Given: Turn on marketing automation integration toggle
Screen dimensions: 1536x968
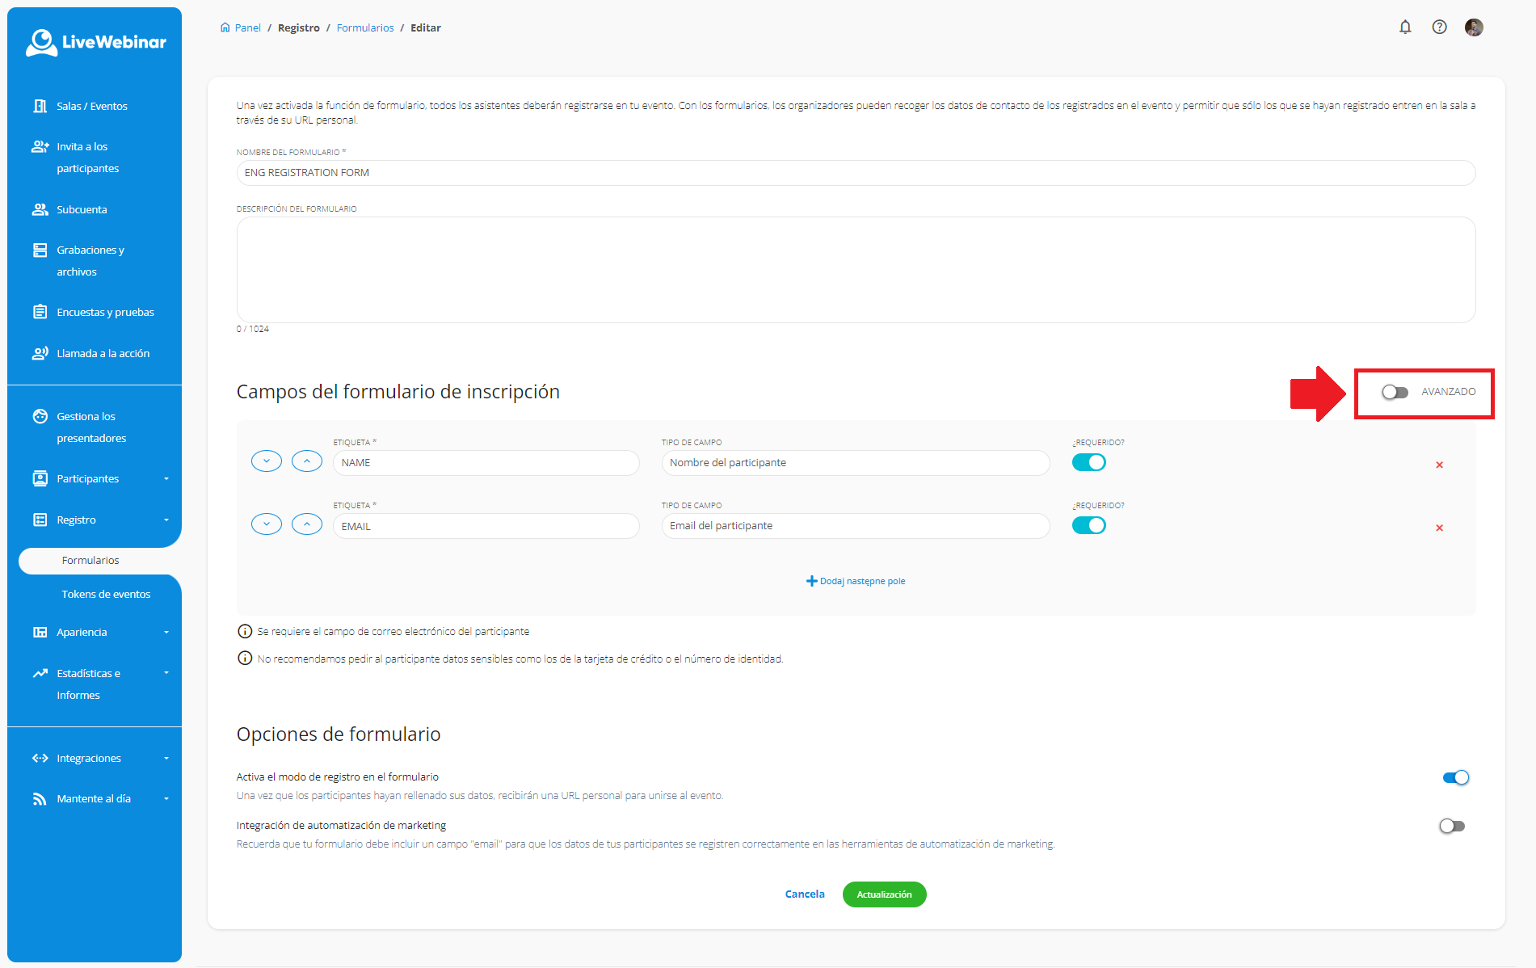Looking at the screenshot, I should (1452, 826).
